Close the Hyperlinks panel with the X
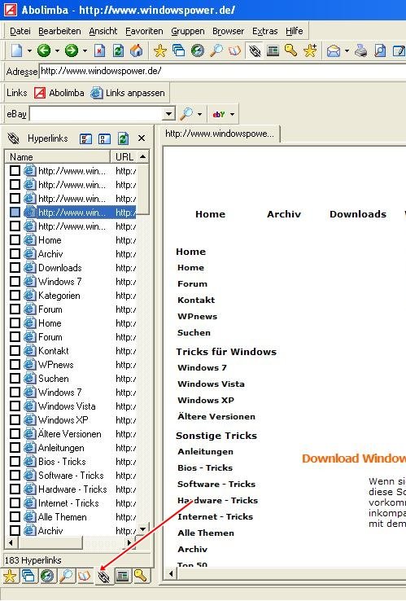This screenshot has height=601, width=406. [142, 138]
